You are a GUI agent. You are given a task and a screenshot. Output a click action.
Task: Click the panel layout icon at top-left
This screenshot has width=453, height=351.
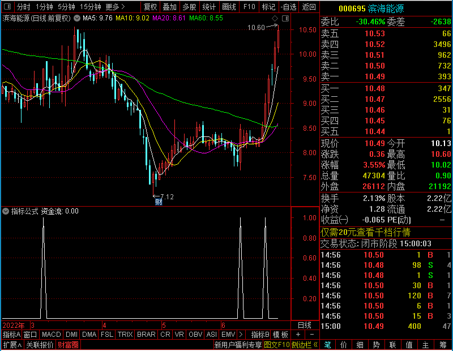(7, 6)
